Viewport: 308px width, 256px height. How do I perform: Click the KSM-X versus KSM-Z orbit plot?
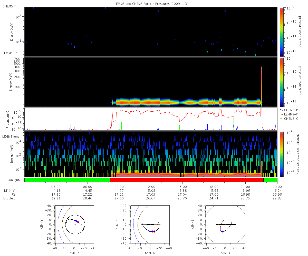tap(150, 224)
